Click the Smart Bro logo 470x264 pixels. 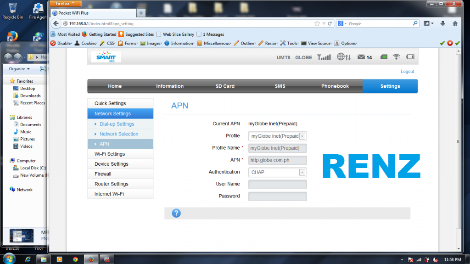pyautogui.click(x=106, y=56)
